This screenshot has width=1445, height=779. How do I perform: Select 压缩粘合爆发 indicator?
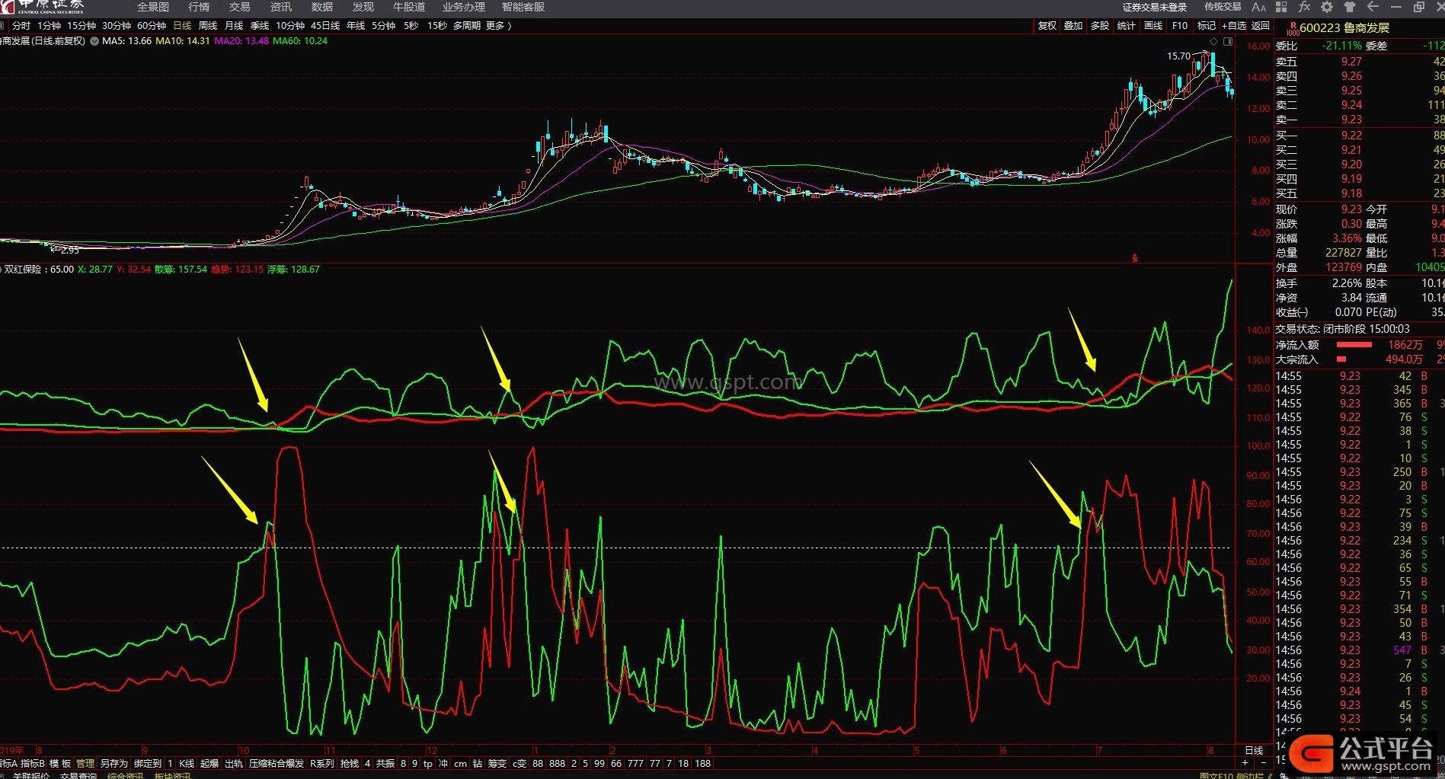click(x=277, y=763)
